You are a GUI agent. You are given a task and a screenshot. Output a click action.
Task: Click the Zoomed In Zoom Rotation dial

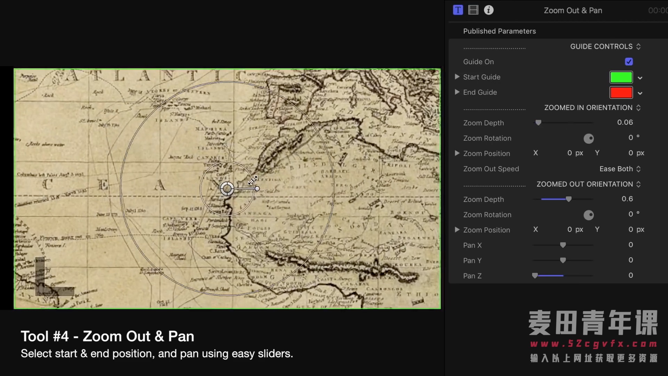coord(588,139)
